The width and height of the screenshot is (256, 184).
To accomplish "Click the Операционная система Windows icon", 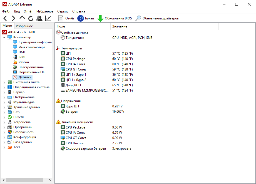I will (10, 87).
